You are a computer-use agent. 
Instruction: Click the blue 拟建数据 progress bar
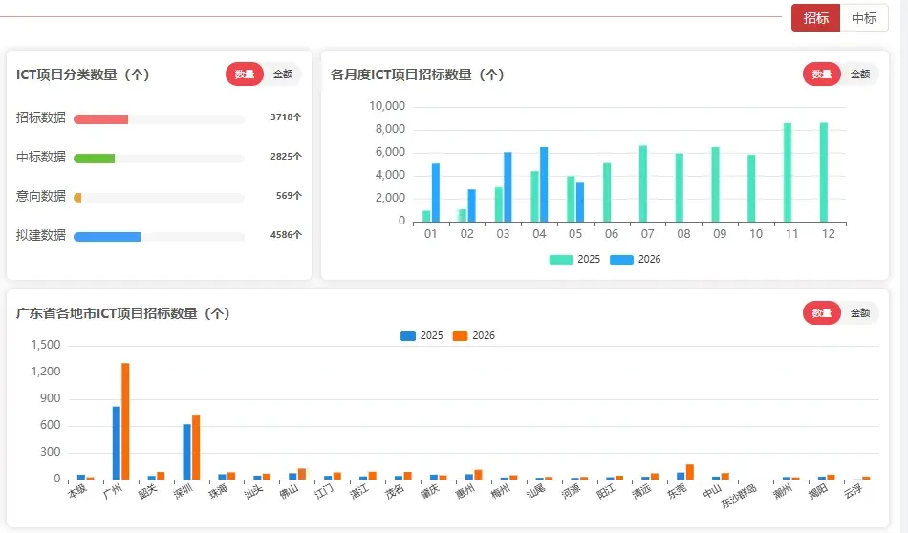point(107,237)
